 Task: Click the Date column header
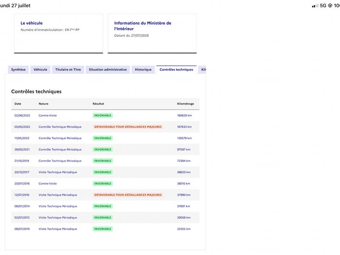pos(18,104)
